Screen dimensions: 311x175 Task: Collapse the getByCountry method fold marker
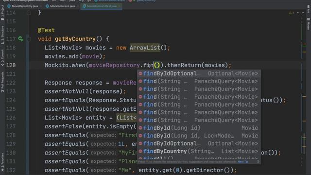(x=29, y=39)
